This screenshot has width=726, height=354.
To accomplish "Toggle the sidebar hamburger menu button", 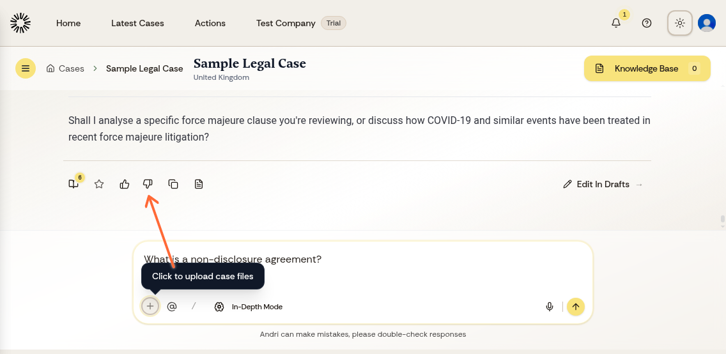I will (26, 68).
